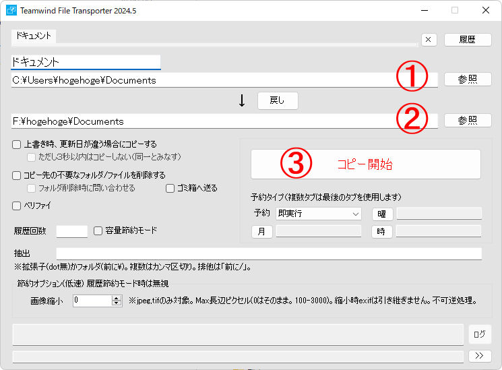Increase 画像縮小 value with up arrow
This screenshot has width=502, height=370.
(x=116, y=298)
